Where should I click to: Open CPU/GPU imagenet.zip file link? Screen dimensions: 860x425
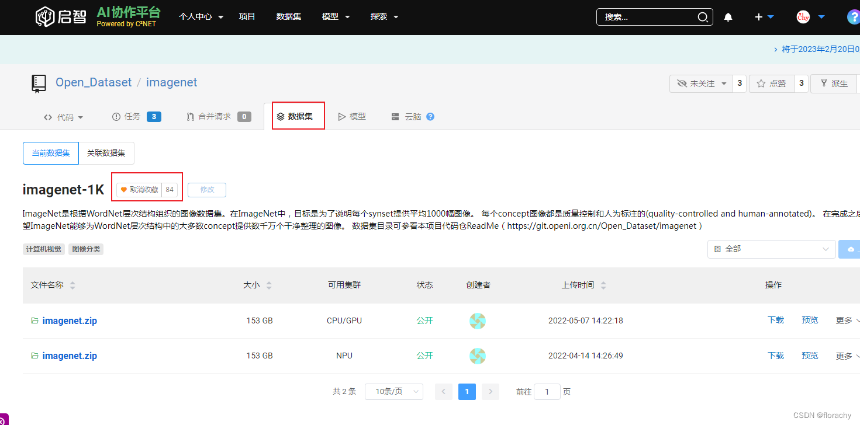[x=70, y=321]
